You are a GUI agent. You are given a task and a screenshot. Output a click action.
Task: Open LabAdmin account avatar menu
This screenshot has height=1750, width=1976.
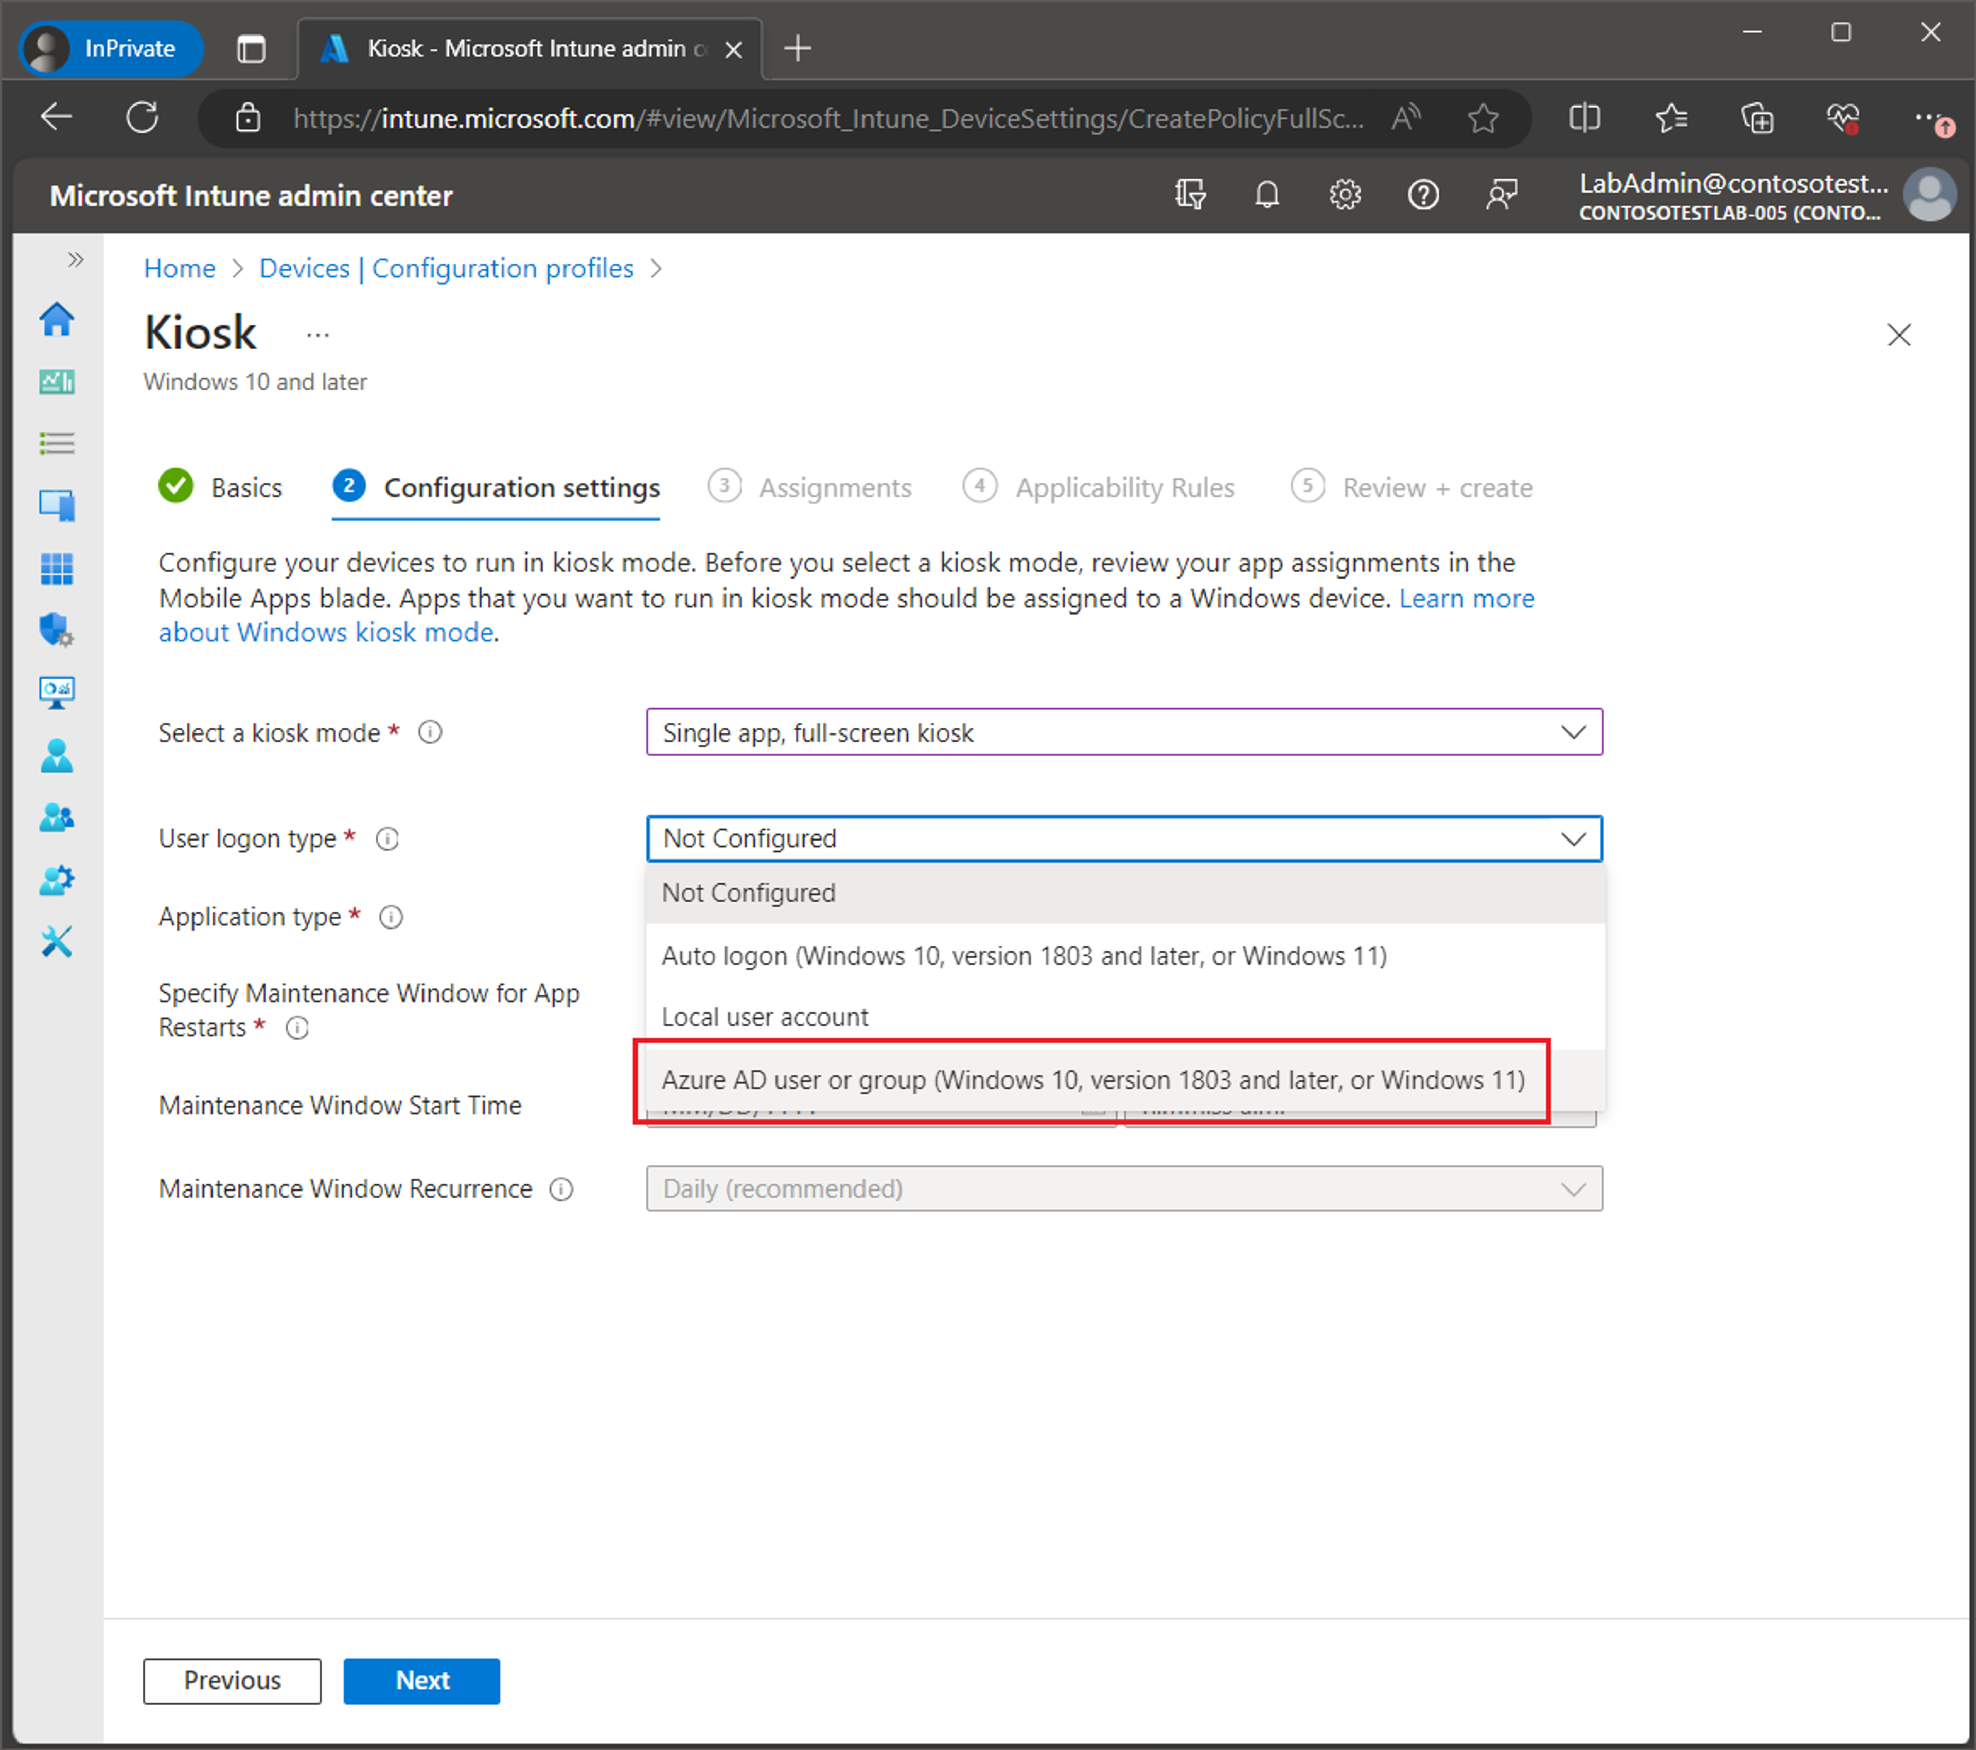coord(1930,195)
